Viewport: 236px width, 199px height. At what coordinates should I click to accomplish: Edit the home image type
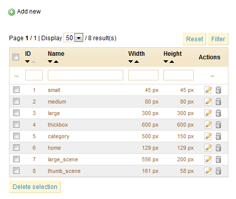pyautogui.click(x=208, y=148)
